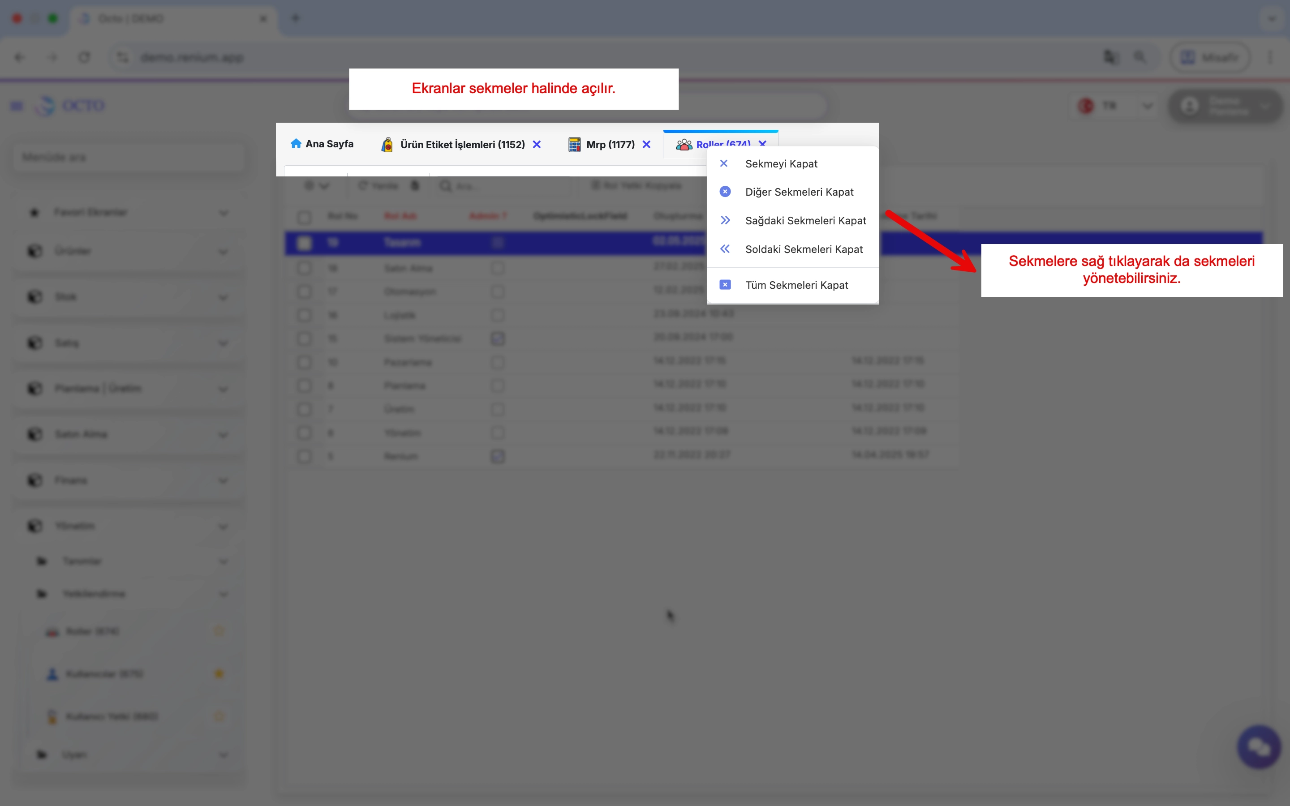
Task: Toggle the select-all checkbox in the table header
Action: pos(305,218)
